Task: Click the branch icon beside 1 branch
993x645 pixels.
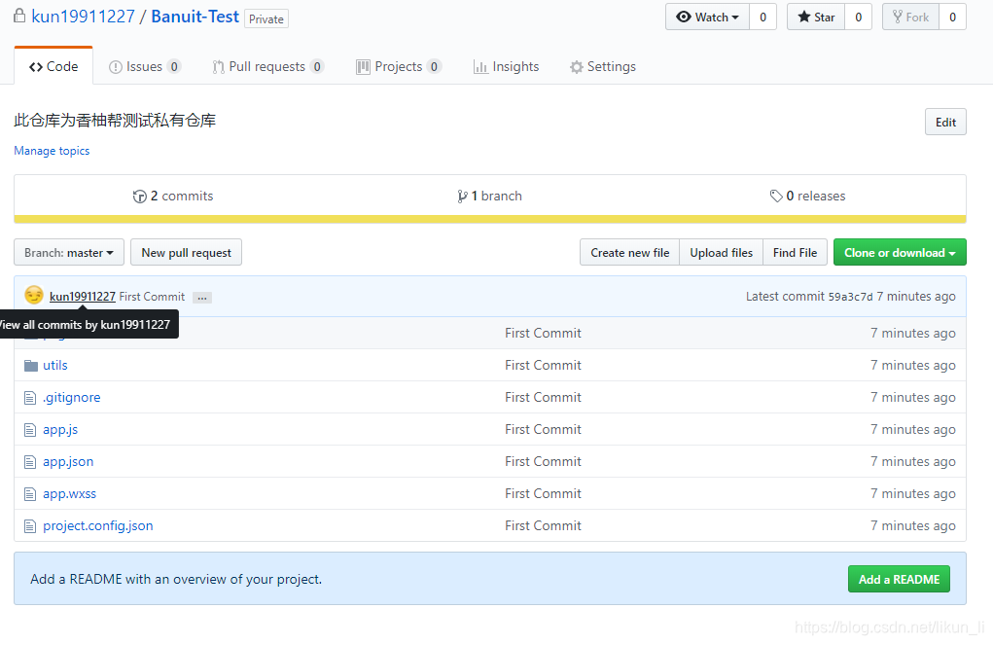Action: [462, 197]
